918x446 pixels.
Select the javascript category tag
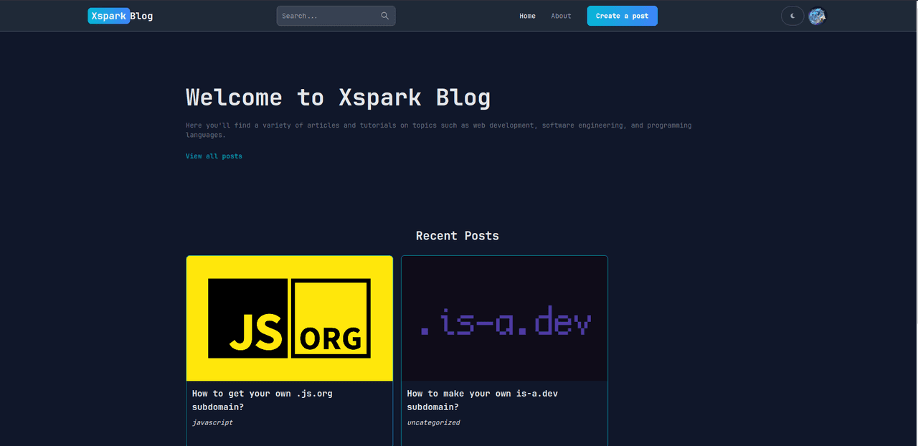tap(212, 422)
